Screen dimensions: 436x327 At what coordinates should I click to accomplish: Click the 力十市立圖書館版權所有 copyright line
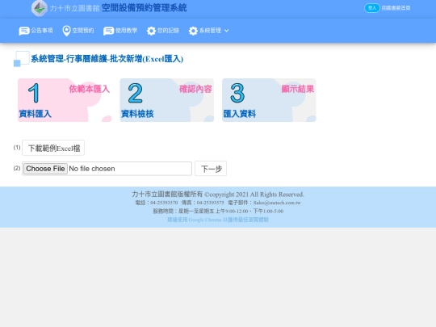tap(218, 194)
